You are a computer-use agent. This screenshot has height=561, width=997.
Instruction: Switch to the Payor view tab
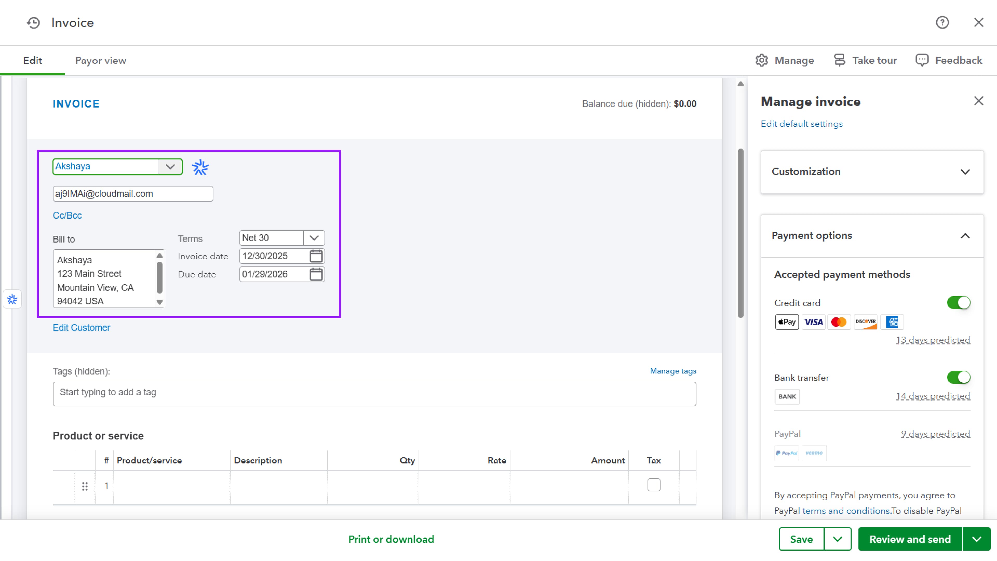(101, 61)
